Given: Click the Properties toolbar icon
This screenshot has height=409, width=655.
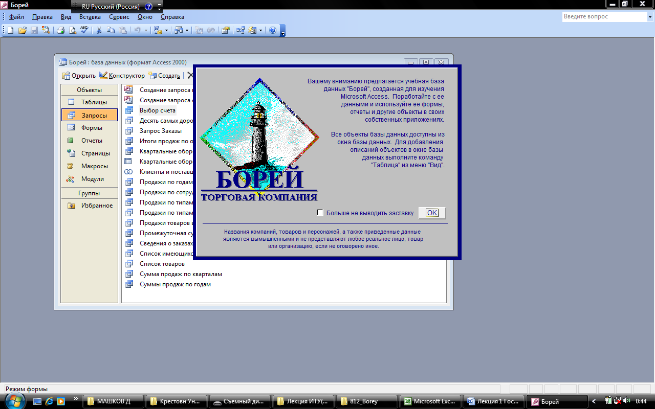Looking at the screenshot, I should (225, 30).
